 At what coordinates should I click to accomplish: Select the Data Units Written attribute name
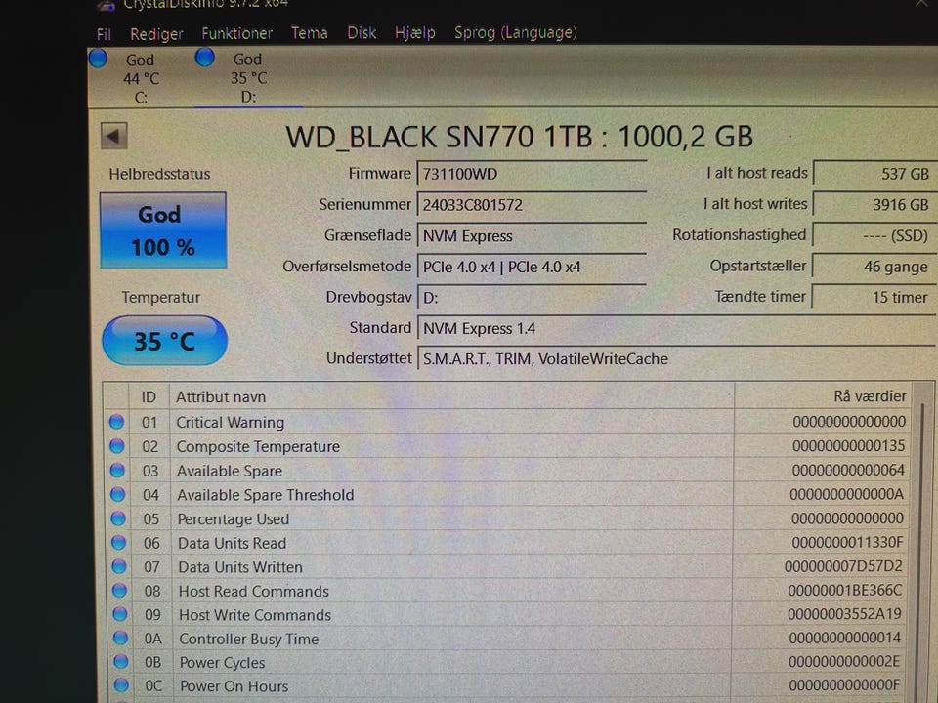tap(240, 566)
